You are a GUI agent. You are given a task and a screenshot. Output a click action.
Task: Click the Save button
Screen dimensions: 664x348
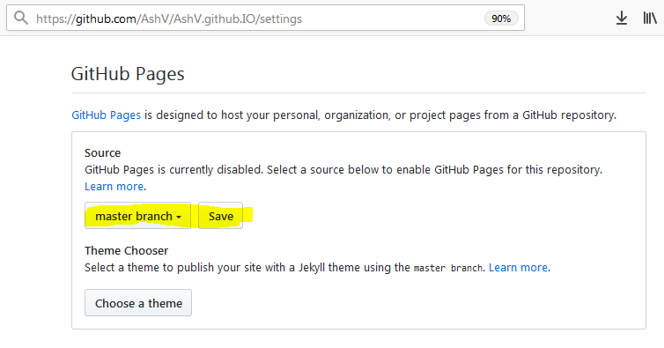pos(221,216)
